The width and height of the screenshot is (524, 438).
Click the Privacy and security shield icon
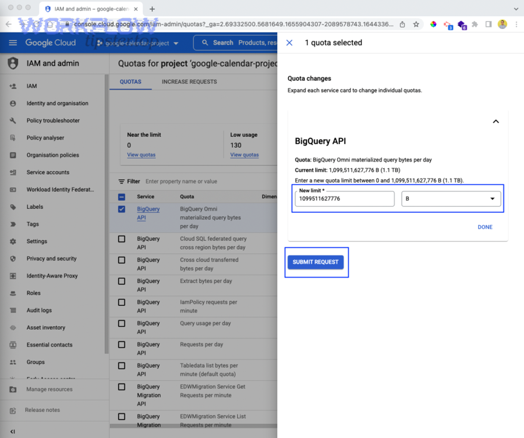click(x=13, y=258)
